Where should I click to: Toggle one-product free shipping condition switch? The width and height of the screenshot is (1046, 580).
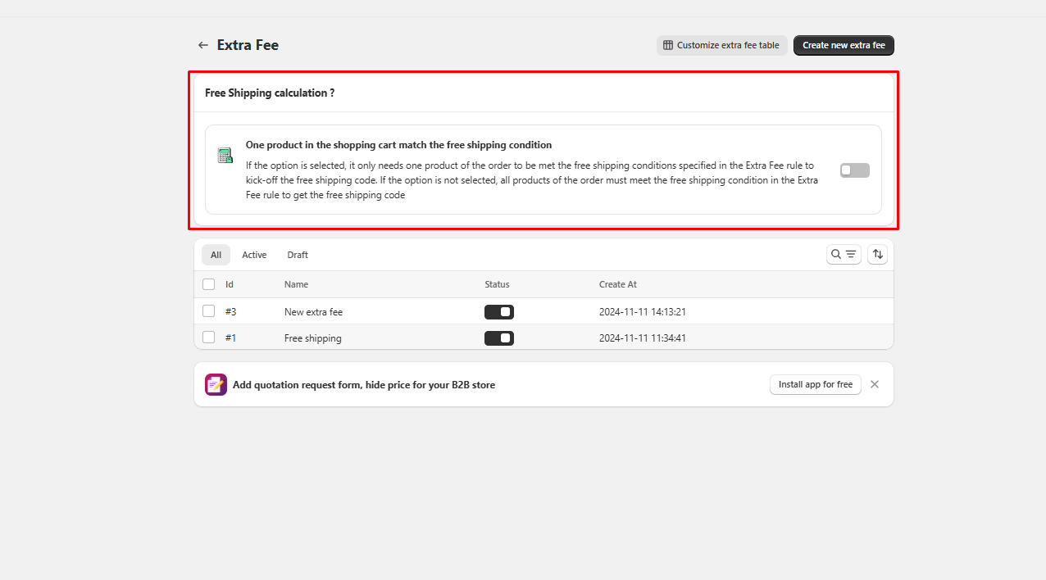pos(854,170)
